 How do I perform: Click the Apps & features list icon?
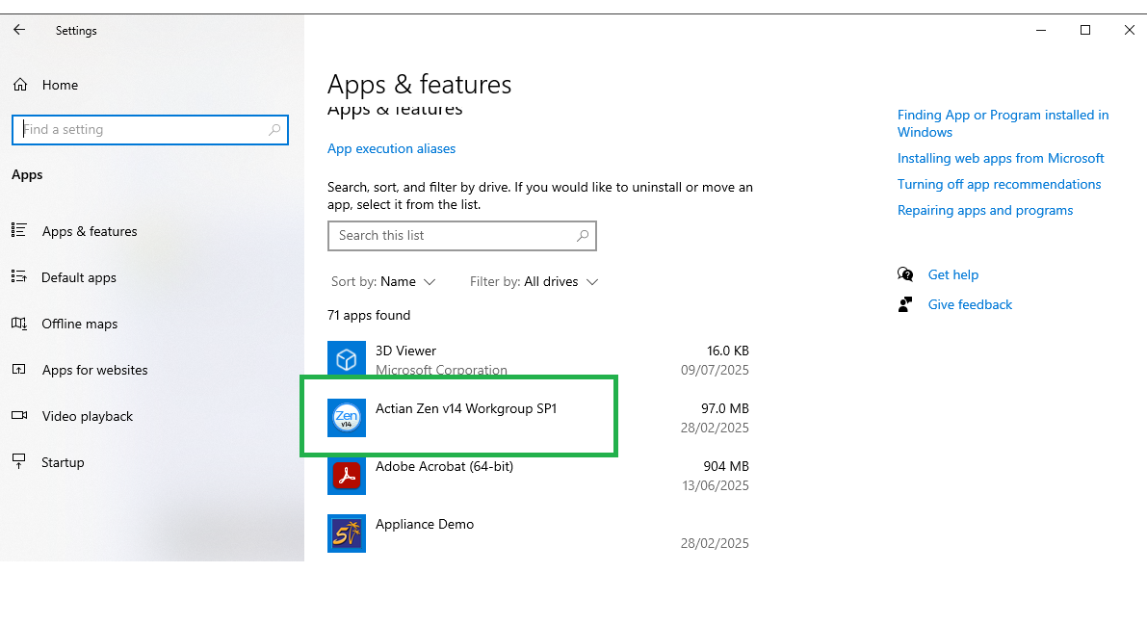[x=19, y=230]
